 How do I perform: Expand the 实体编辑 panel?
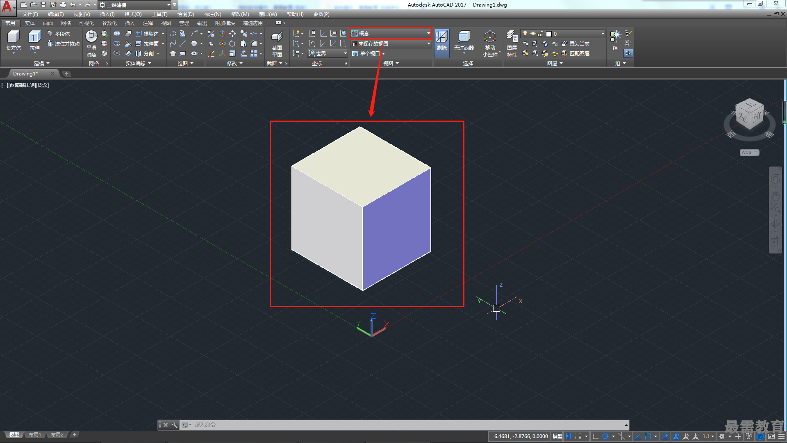tap(138, 63)
